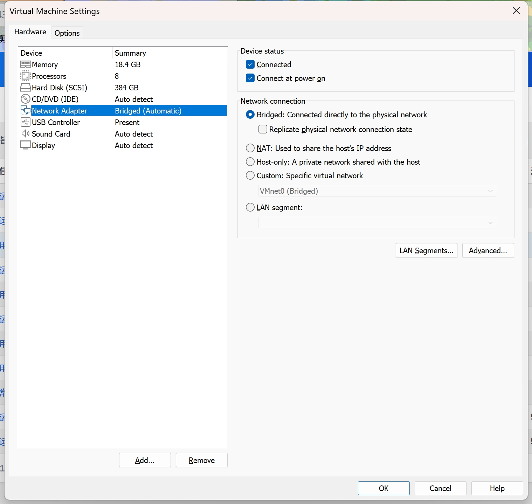Select the USB Controller icon
Viewport: 532px width, 504px height.
pyautogui.click(x=25, y=122)
